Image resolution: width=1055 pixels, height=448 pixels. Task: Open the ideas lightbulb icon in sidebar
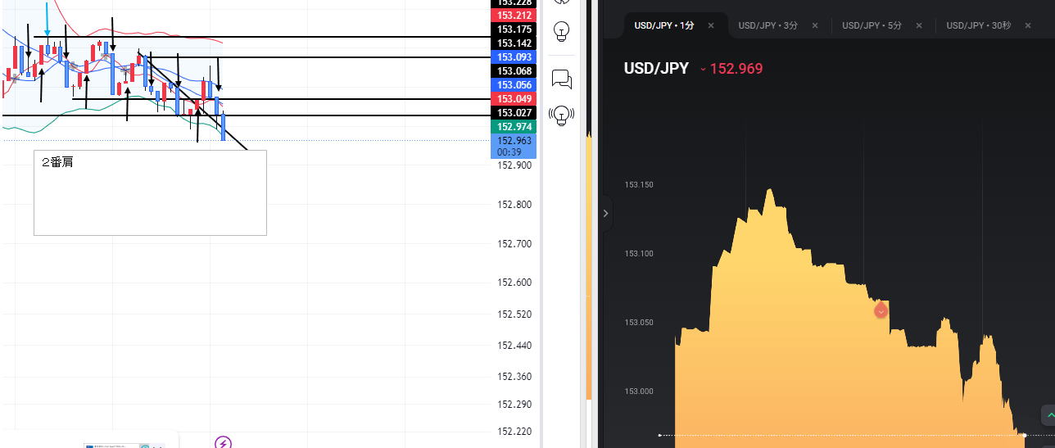click(x=562, y=31)
